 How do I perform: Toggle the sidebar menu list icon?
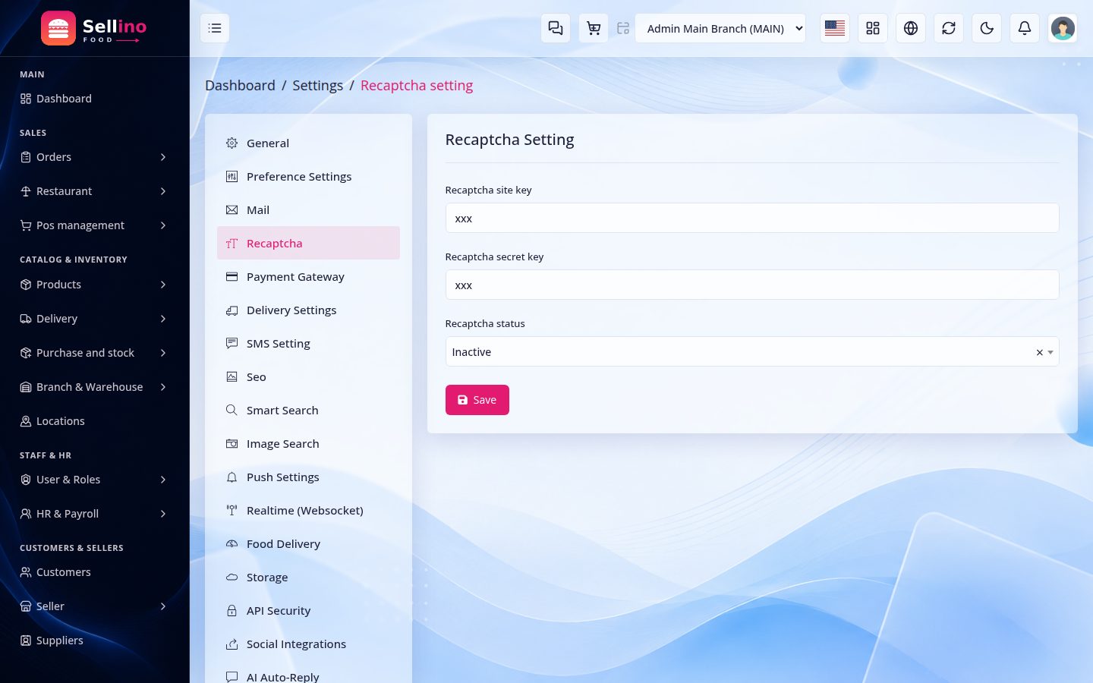coord(215,28)
